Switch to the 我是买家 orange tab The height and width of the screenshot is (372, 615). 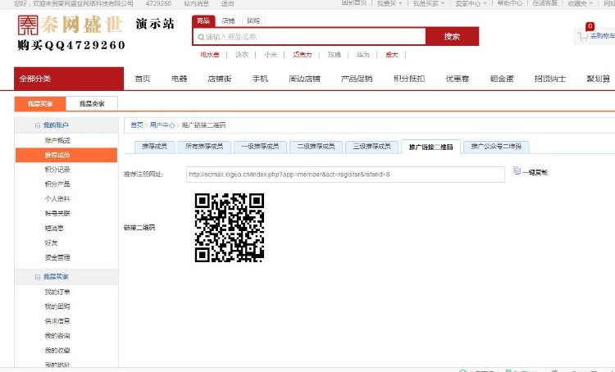pyautogui.click(x=40, y=104)
